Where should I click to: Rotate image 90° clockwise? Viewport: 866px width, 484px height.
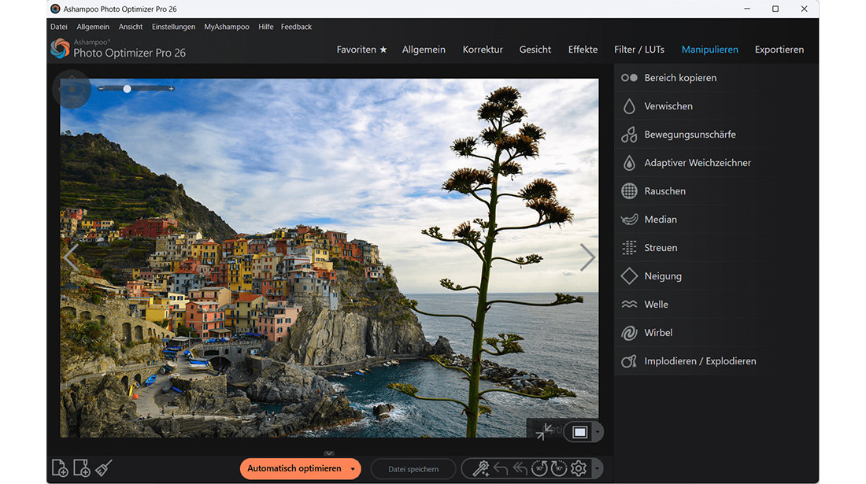tap(558, 468)
